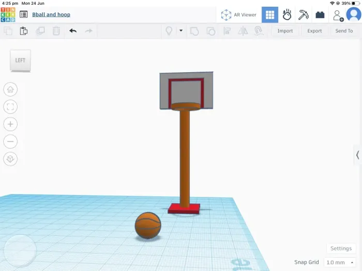
Task: Launch the AR Viewer
Action: [x=238, y=15]
